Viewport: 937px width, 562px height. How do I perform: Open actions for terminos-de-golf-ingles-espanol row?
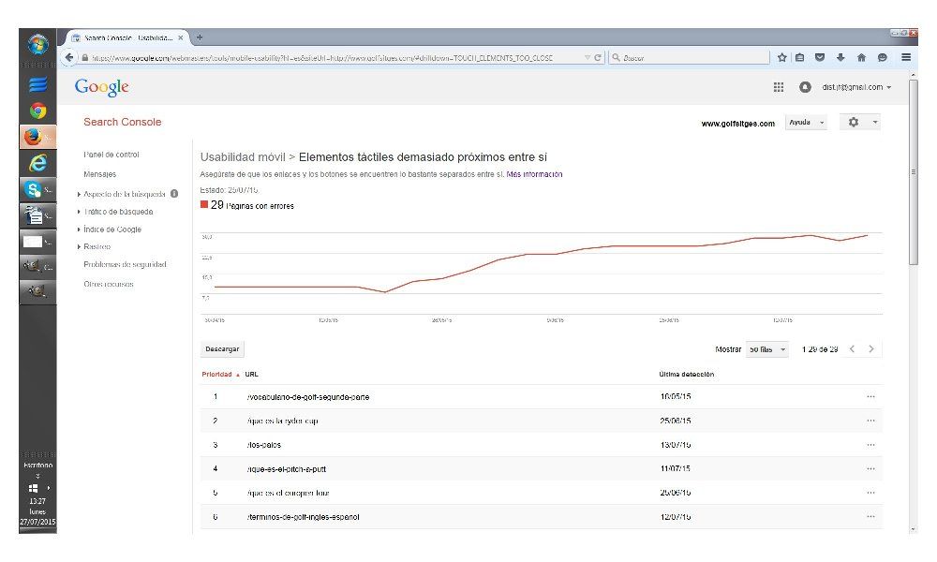(x=870, y=517)
